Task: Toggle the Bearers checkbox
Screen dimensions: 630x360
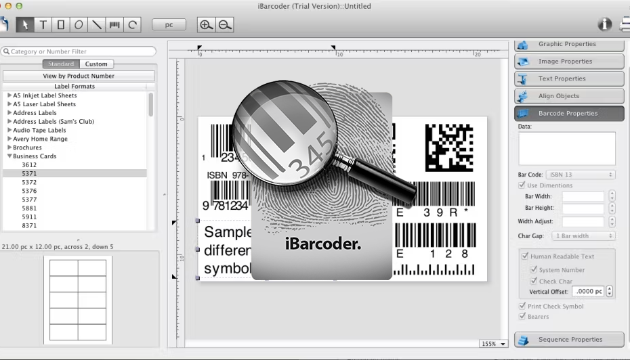Action: (522, 316)
